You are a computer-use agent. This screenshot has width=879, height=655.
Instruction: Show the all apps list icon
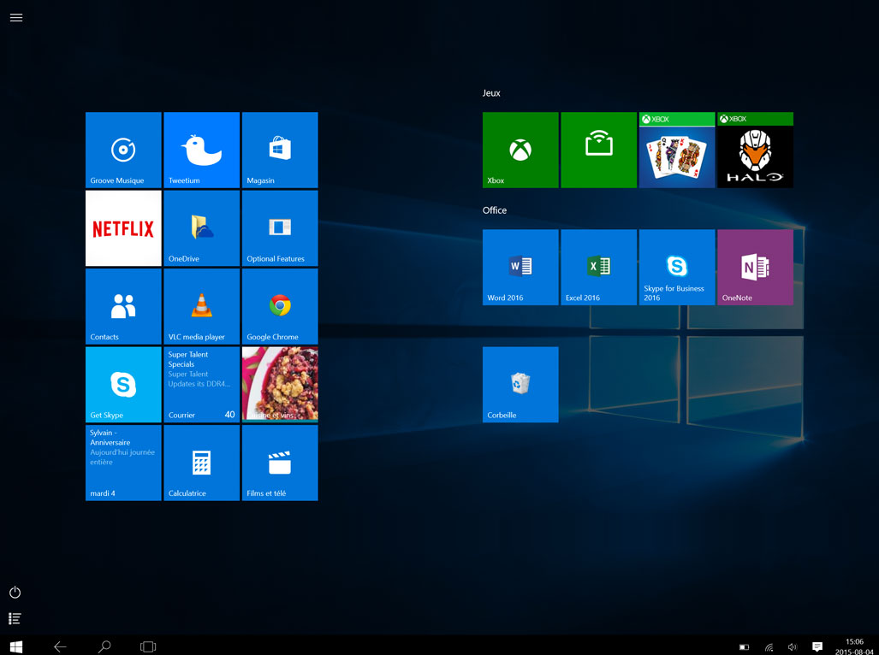pos(15,618)
